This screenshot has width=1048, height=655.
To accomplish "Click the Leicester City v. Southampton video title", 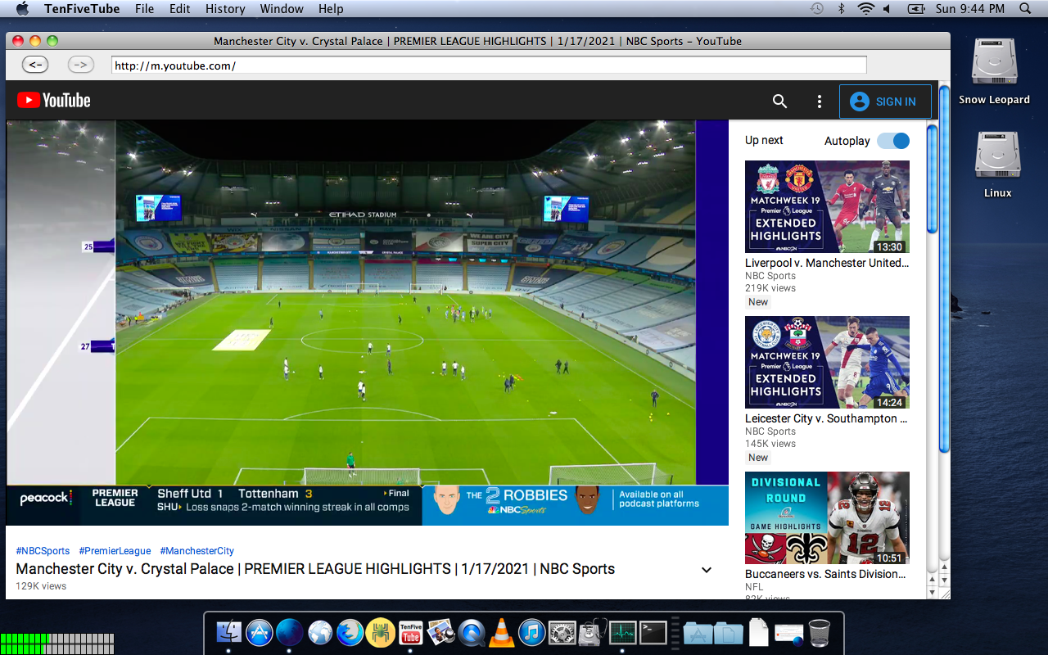I will click(827, 418).
